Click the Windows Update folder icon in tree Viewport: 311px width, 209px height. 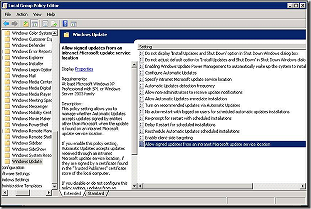point(7,161)
